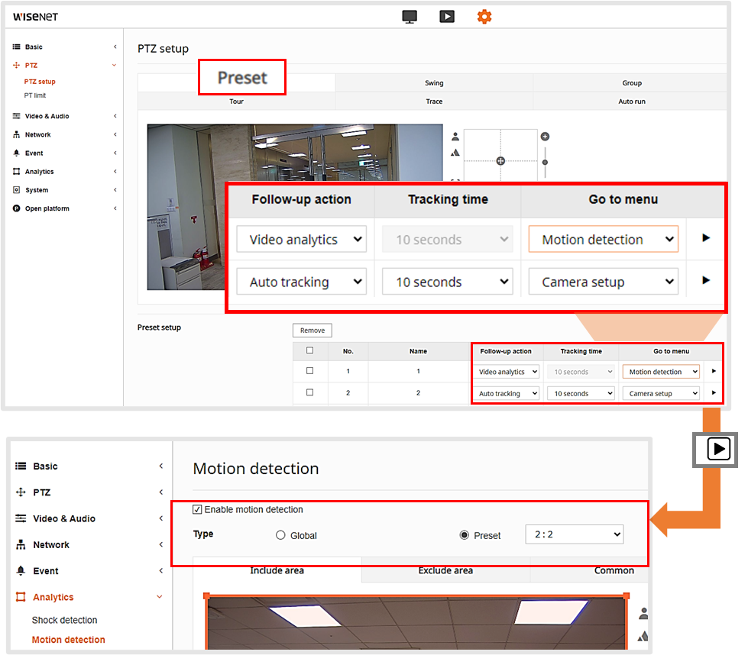
Task: Click the go arrow for preset 1 row
Action: pos(714,371)
